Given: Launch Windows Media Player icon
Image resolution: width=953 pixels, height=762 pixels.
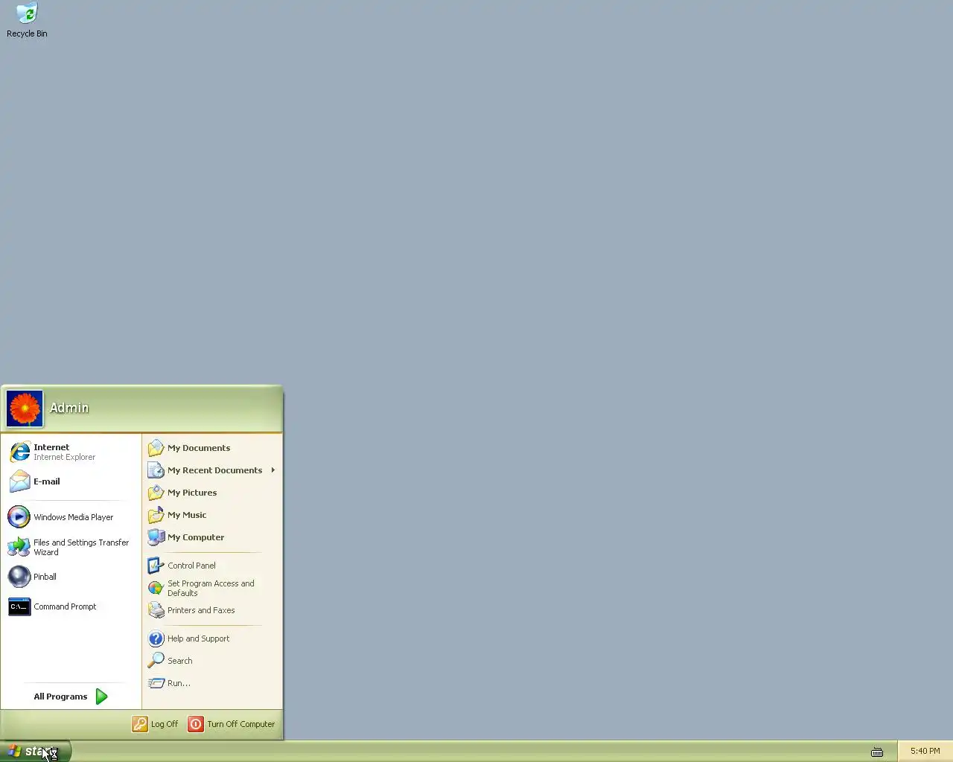Looking at the screenshot, I should (19, 516).
